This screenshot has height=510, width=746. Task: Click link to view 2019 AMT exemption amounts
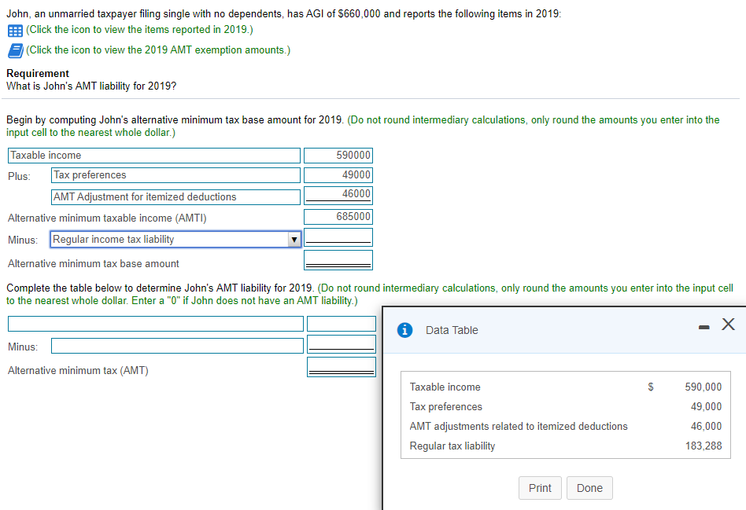[158, 50]
